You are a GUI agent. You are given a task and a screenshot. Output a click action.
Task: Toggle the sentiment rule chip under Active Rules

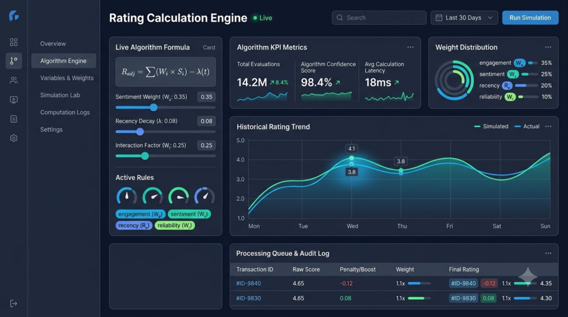pyautogui.click(x=189, y=214)
